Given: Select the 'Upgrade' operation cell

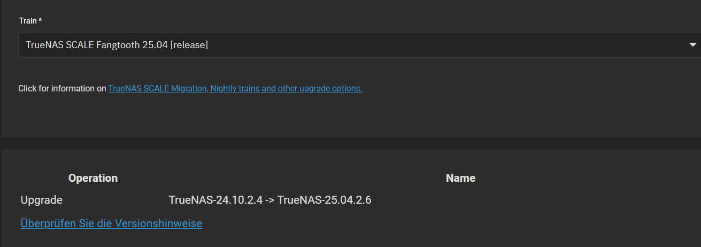Looking at the screenshot, I should 42,200.
